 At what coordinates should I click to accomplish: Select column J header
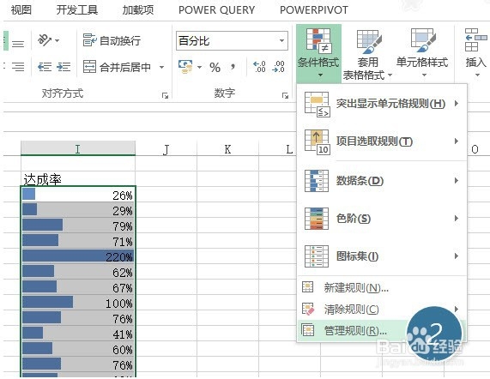166,149
